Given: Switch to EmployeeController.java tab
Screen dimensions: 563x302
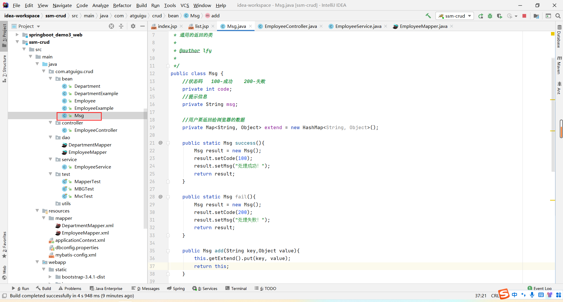Looking at the screenshot, I should 291,26.
